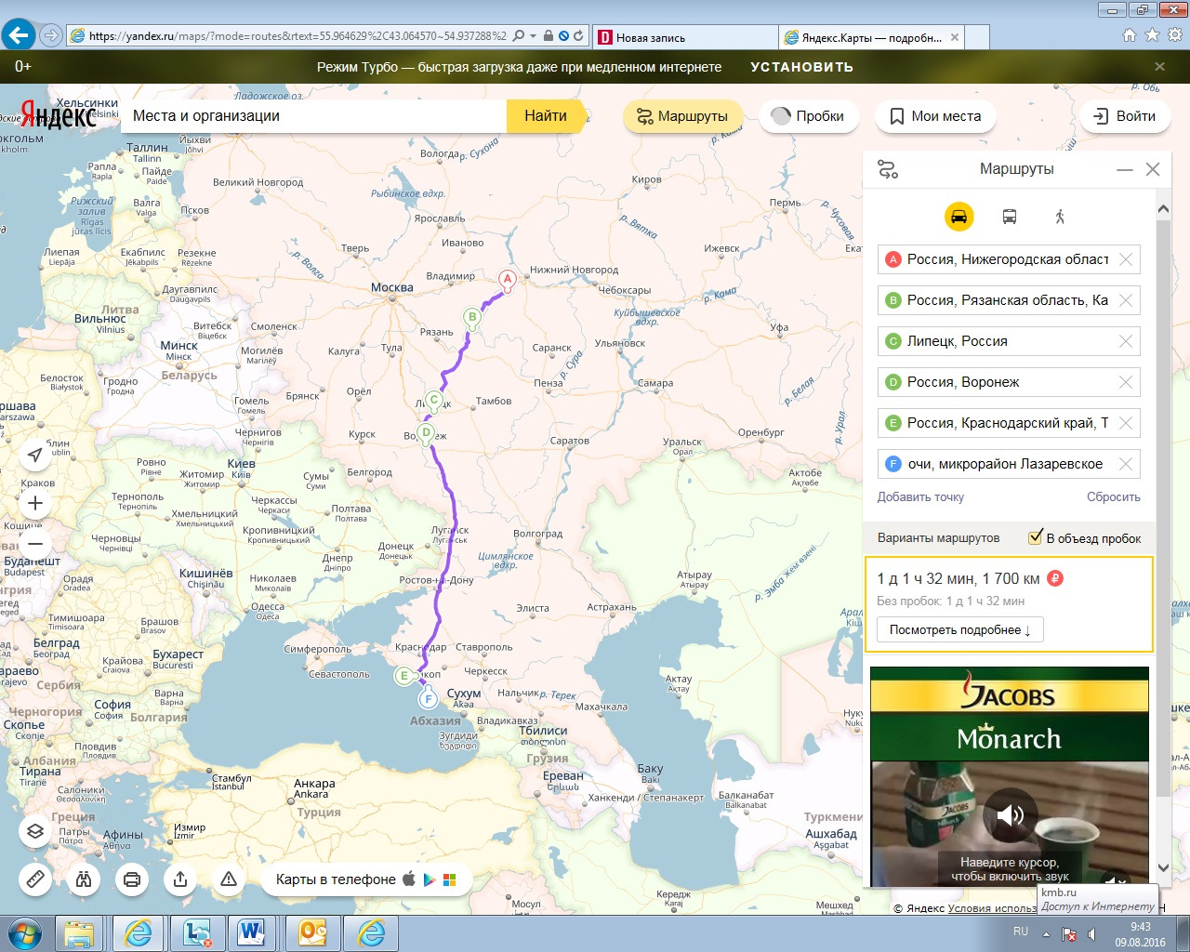Switch to the Яндекс.Карты tab
Image resolution: width=1190 pixels, height=952 pixels.
point(871,37)
